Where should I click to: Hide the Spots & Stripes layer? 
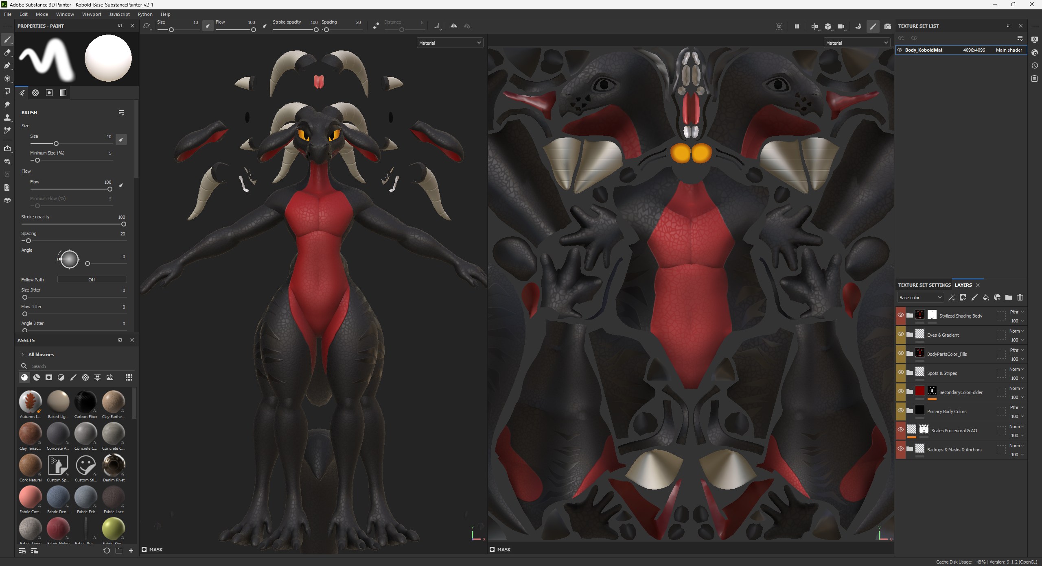click(x=900, y=372)
